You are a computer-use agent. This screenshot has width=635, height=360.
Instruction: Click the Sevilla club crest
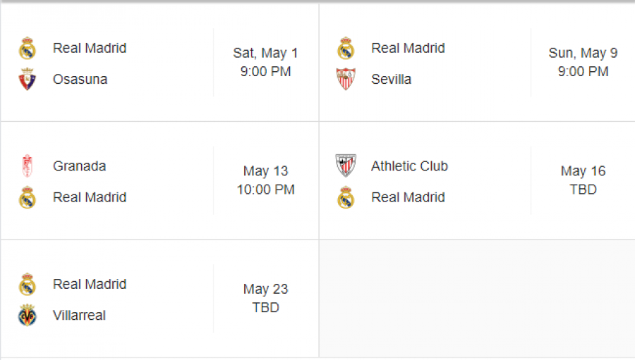point(346,79)
